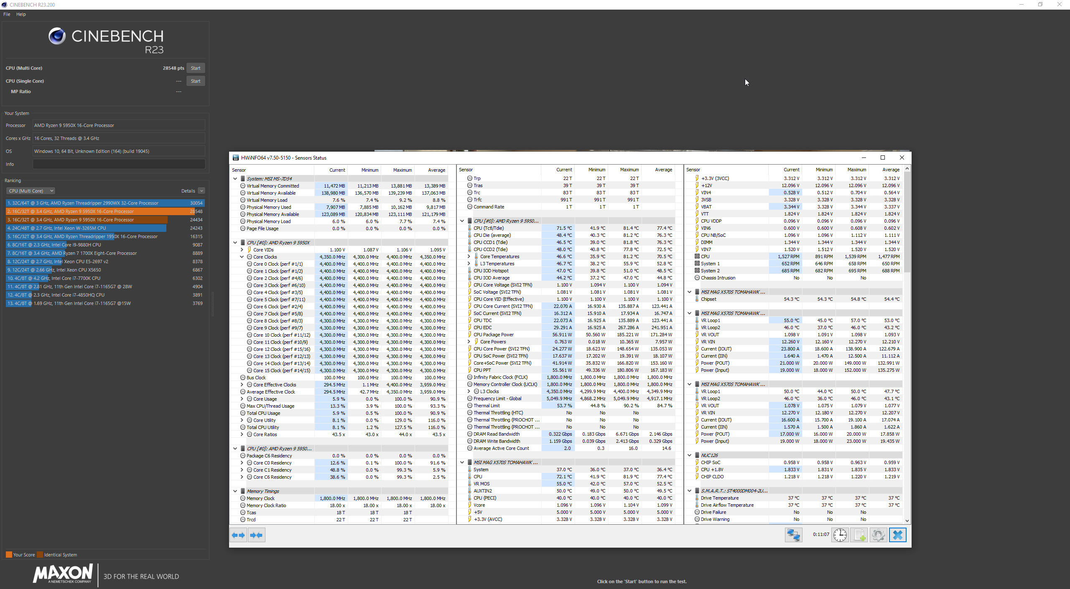Screen dimensions: 1070x589
Task: Start the CPU Multi Core benchmark
Action: 195,68
